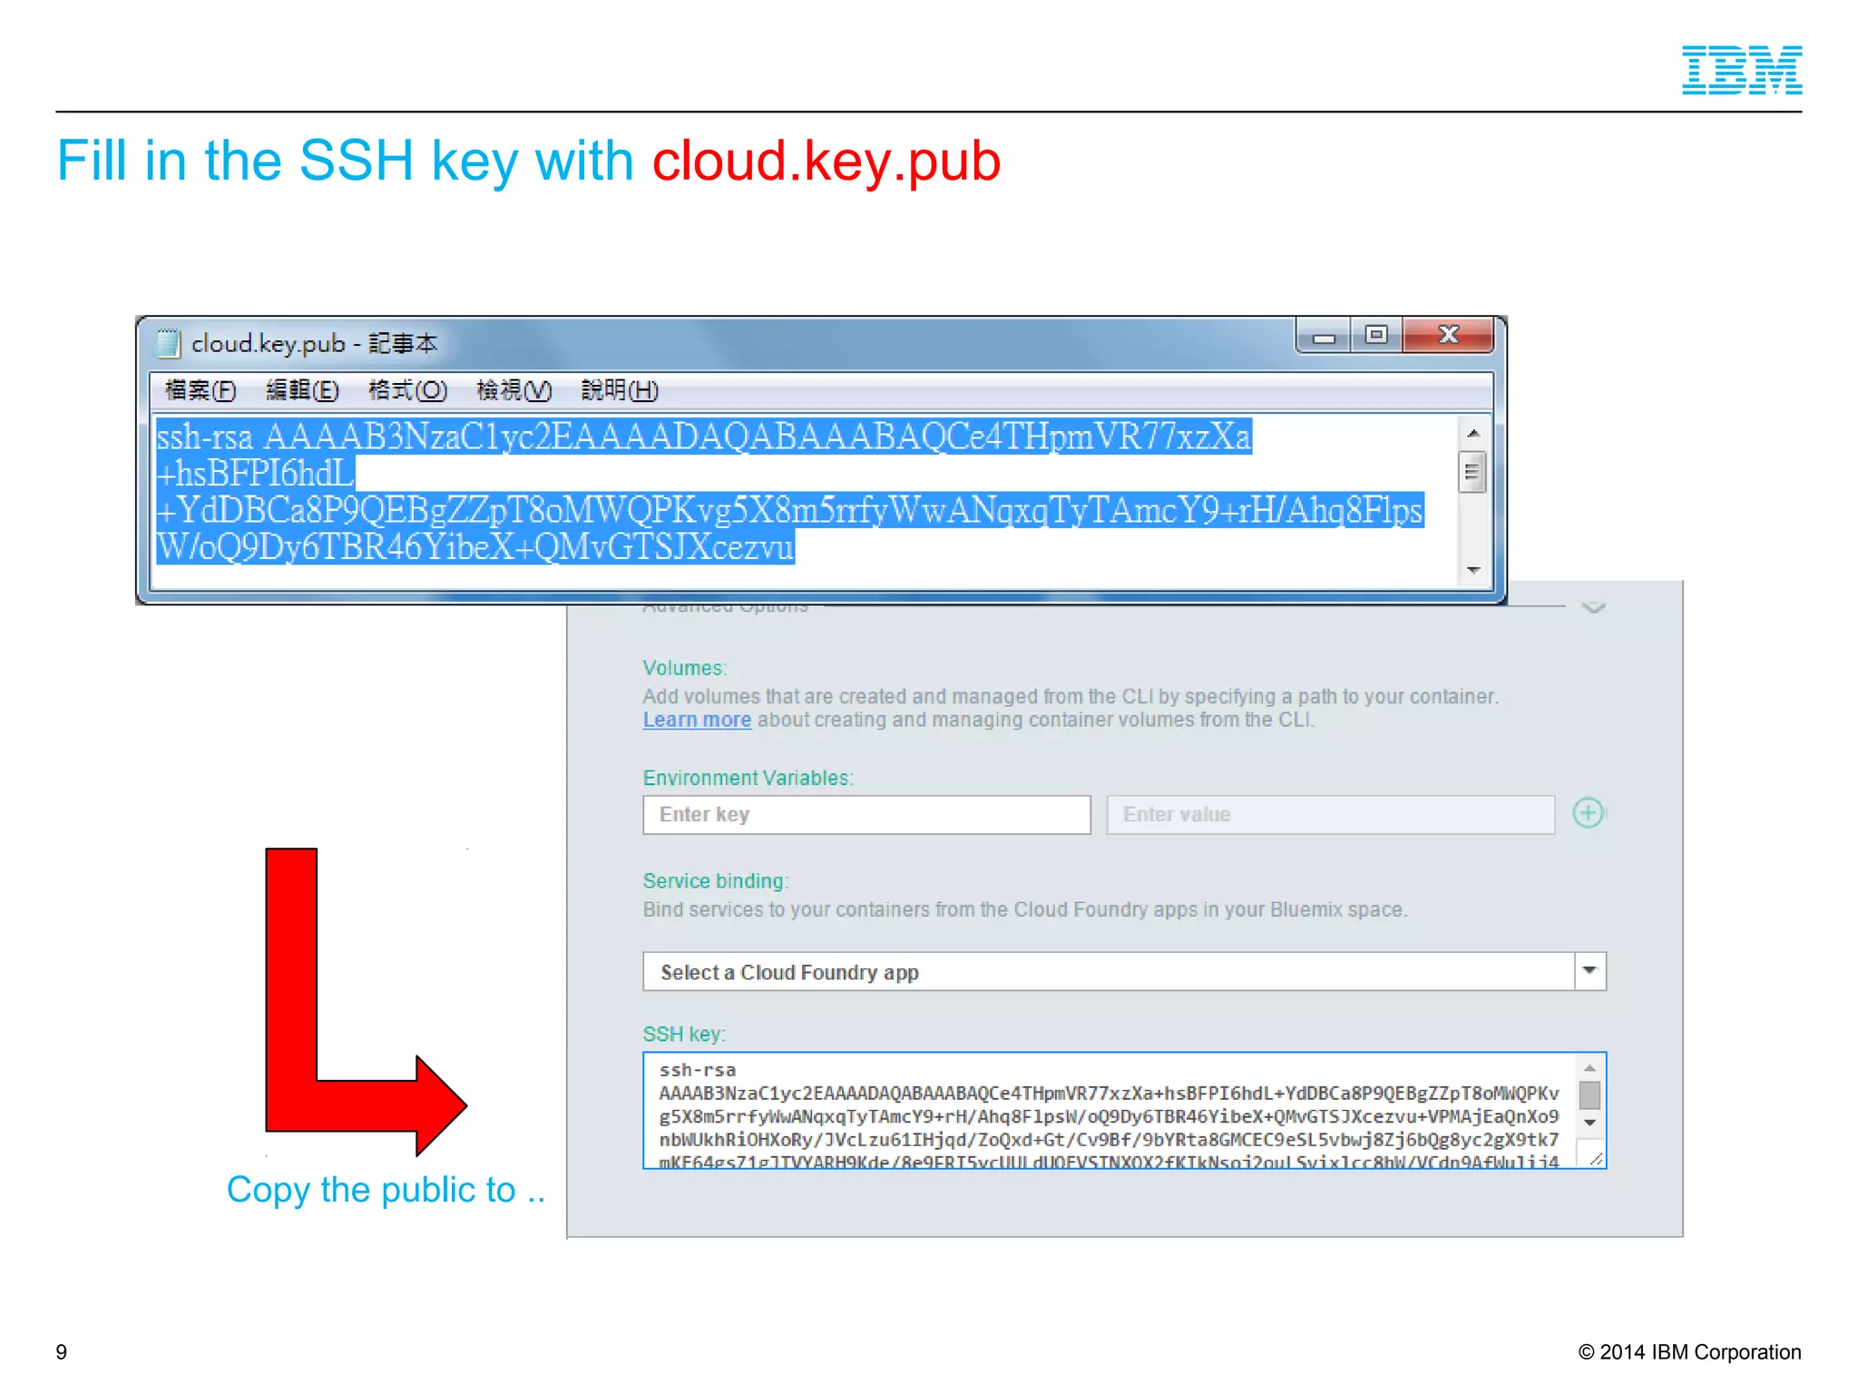This screenshot has width=1858, height=1394.
Task: Click the Enter value environment variable field
Action: pyautogui.click(x=1330, y=814)
